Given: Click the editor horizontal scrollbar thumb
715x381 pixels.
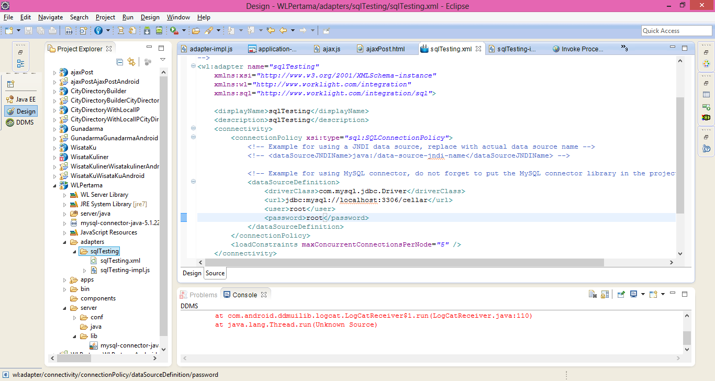Looking at the screenshot, I should click(405, 263).
